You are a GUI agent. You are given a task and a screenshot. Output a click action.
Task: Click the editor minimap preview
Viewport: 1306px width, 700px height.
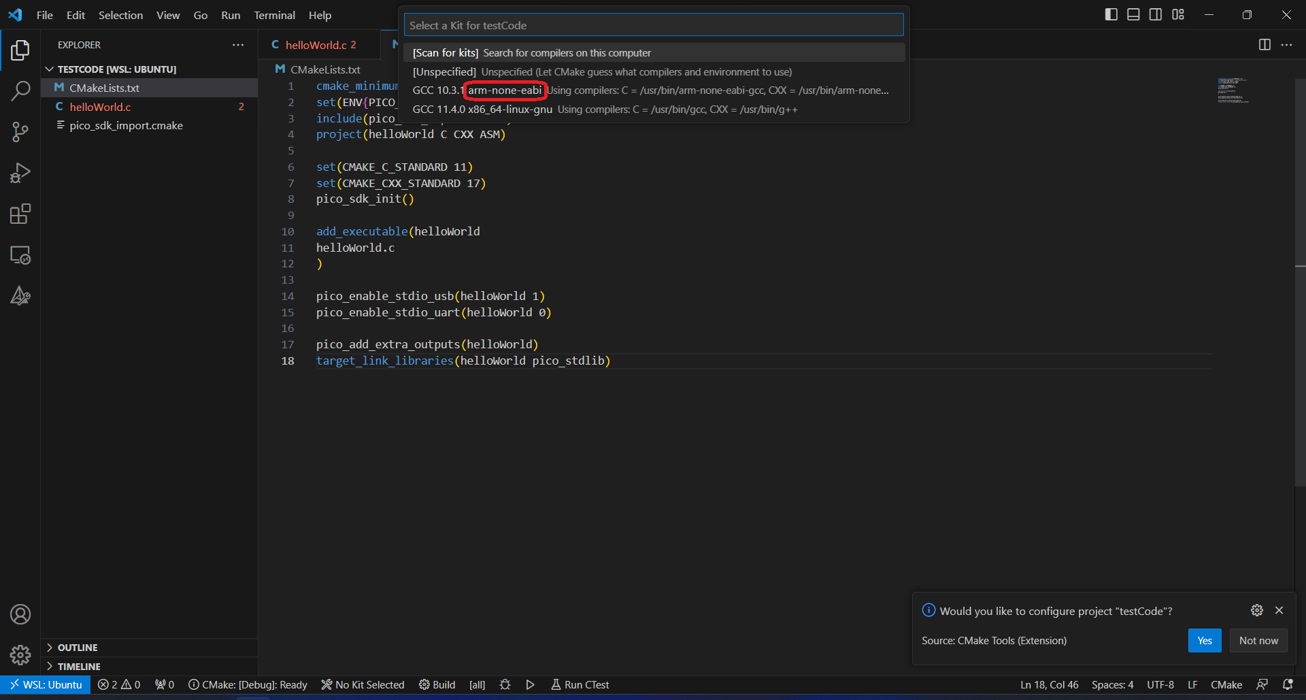point(1233,90)
